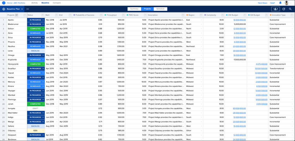The height and width of the screenshot is (141, 295).
Task: Select the Kryptonite project name cell
Action: (x=17, y=60)
